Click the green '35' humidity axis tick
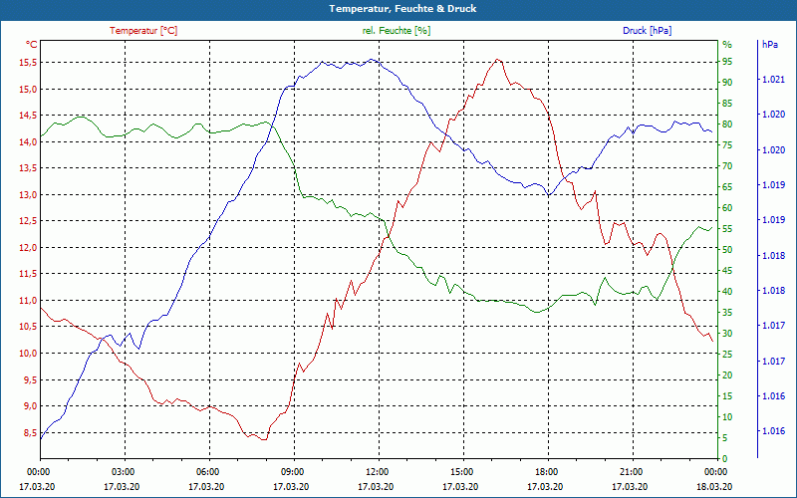The width and height of the screenshot is (797, 498). point(727,313)
